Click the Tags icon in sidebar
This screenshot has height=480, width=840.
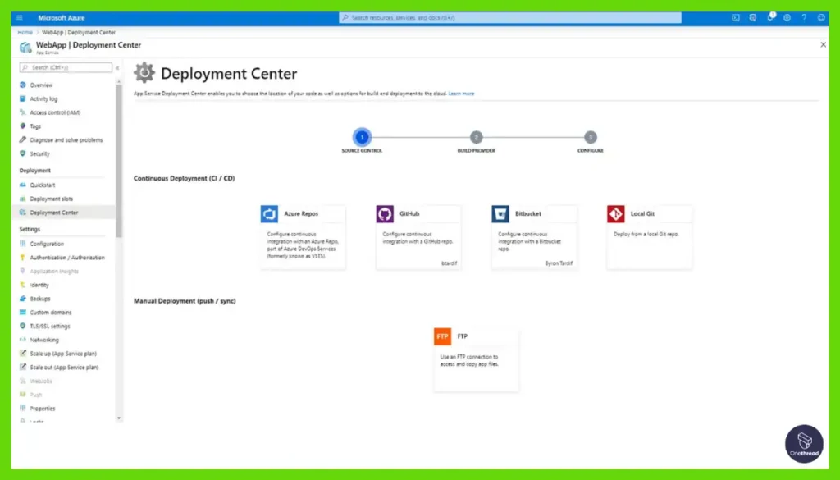coord(22,126)
